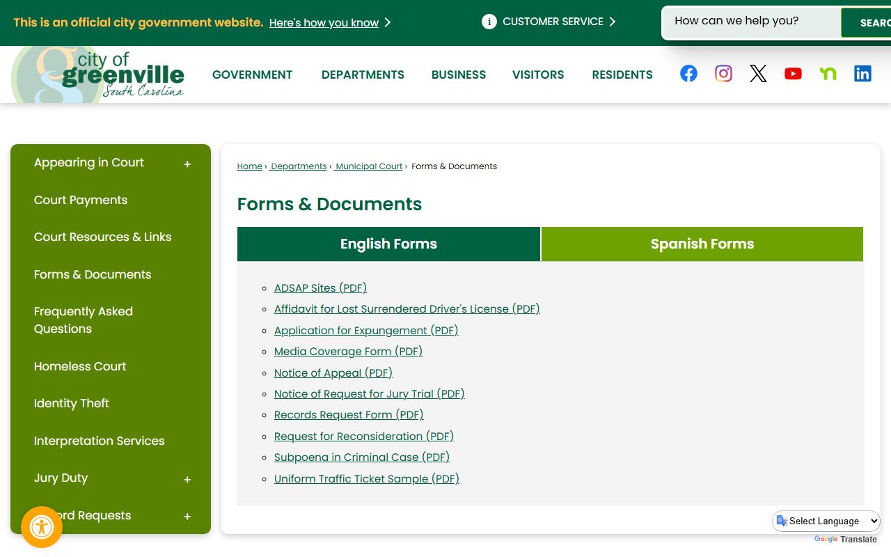Open the Departments navigation menu
Screen dimensions: 891x557
(363, 74)
